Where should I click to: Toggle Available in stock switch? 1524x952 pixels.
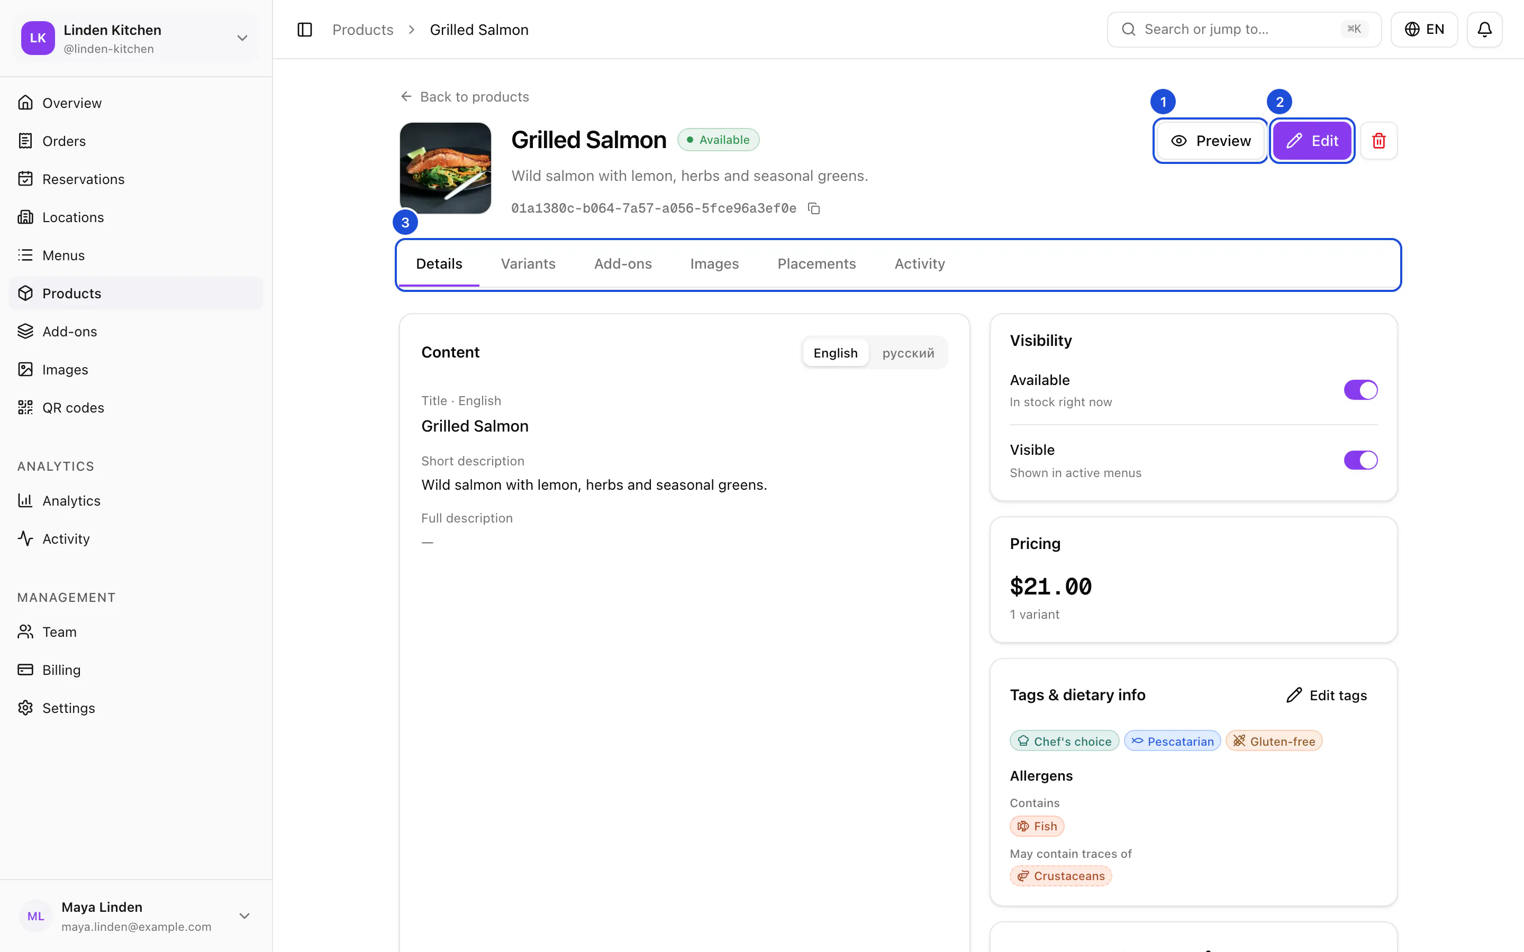click(1360, 390)
